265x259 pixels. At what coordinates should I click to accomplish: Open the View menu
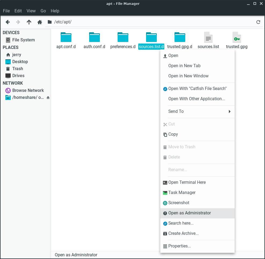pos(31,11)
